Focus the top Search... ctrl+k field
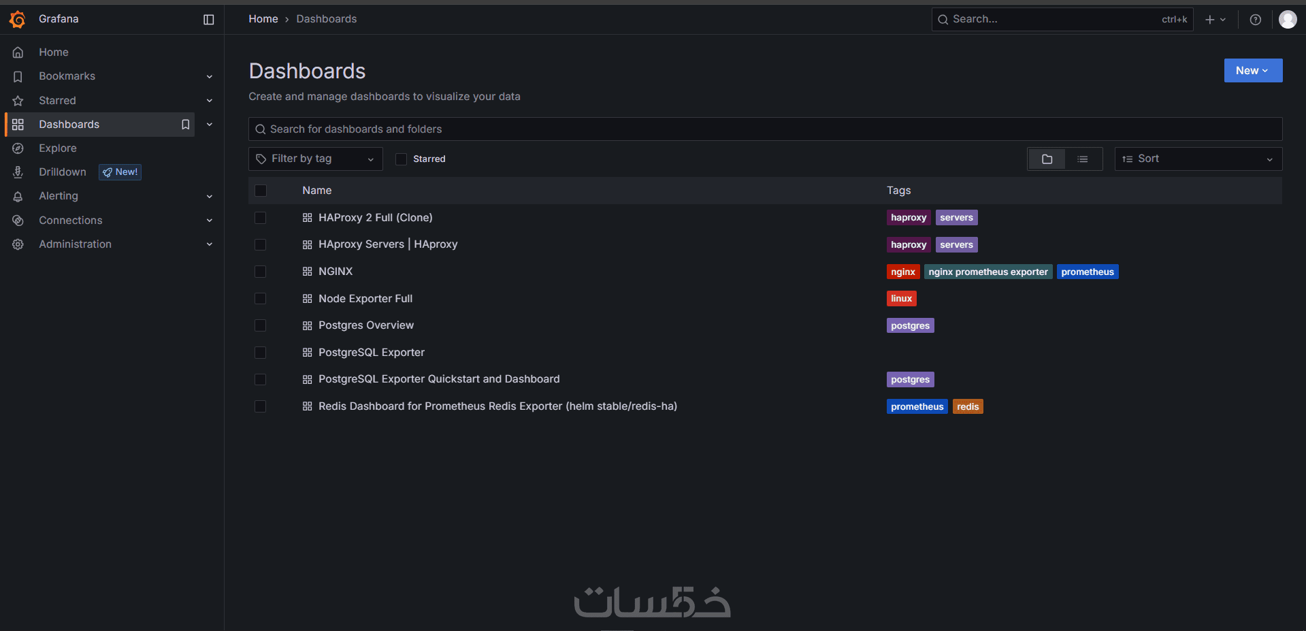The height and width of the screenshot is (631, 1306). click(x=1062, y=20)
